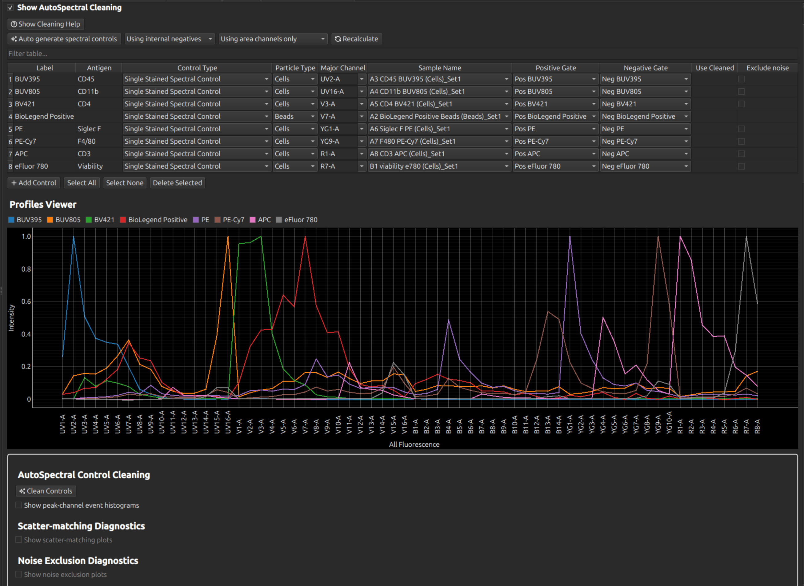Click Use Cleaned column header

[714, 68]
